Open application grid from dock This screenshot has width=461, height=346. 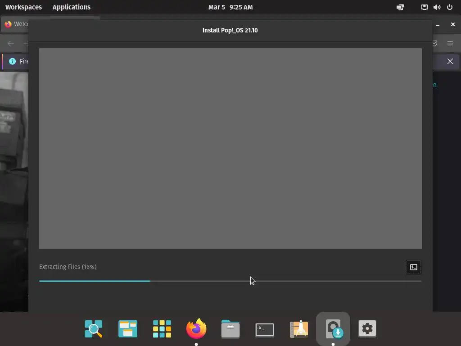162,328
